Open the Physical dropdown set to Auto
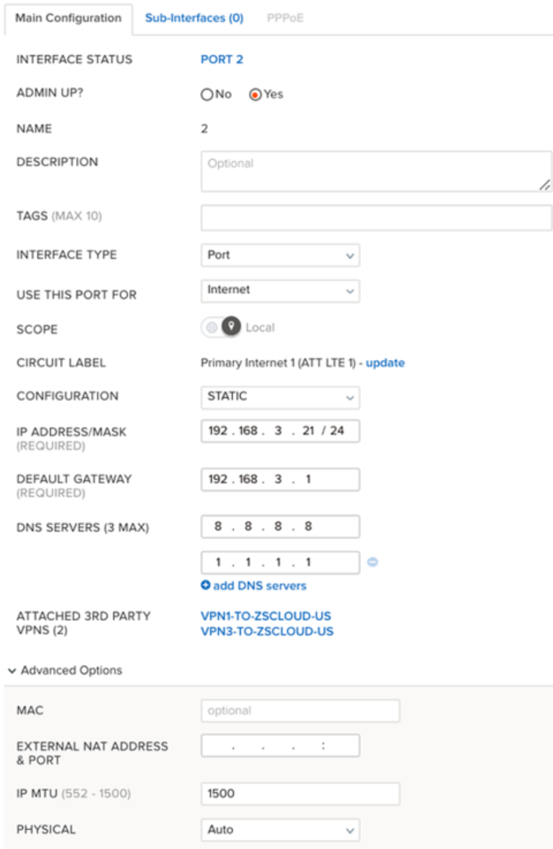The height and width of the screenshot is (849, 553). [x=280, y=830]
